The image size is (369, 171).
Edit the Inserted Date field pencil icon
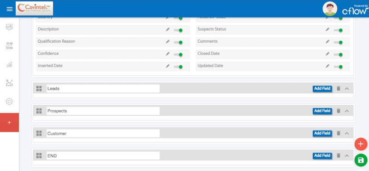coord(167,66)
